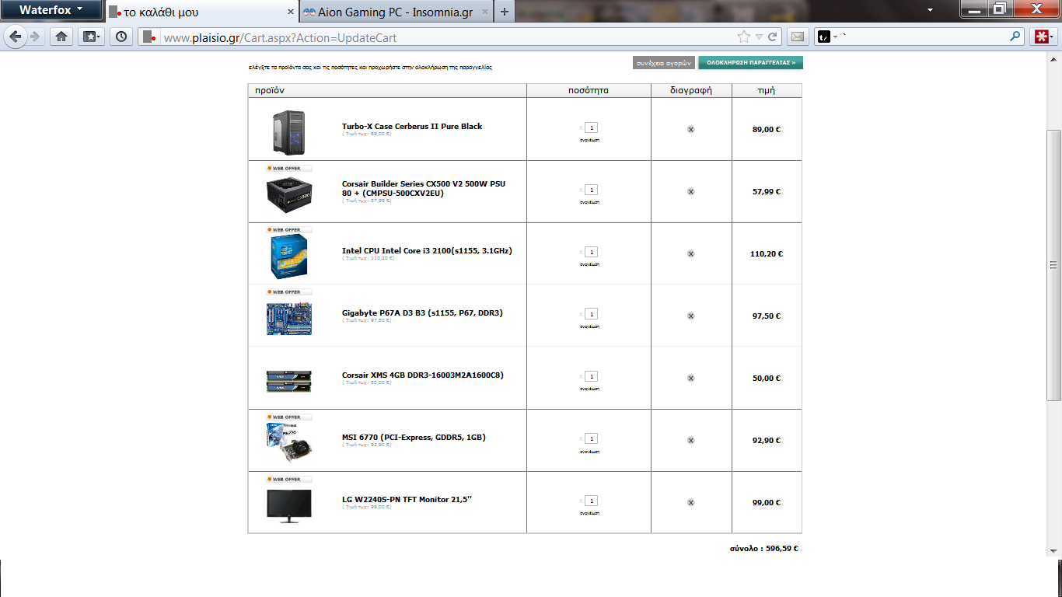Click the Turbo-X case product thumbnail

click(x=288, y=133)
